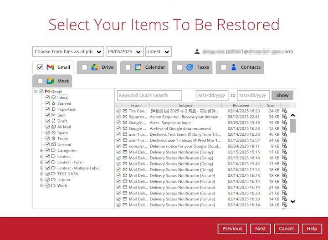Click the Google Meet logo icon
Viewport: 328px width, 240px height.
point(50,81)
